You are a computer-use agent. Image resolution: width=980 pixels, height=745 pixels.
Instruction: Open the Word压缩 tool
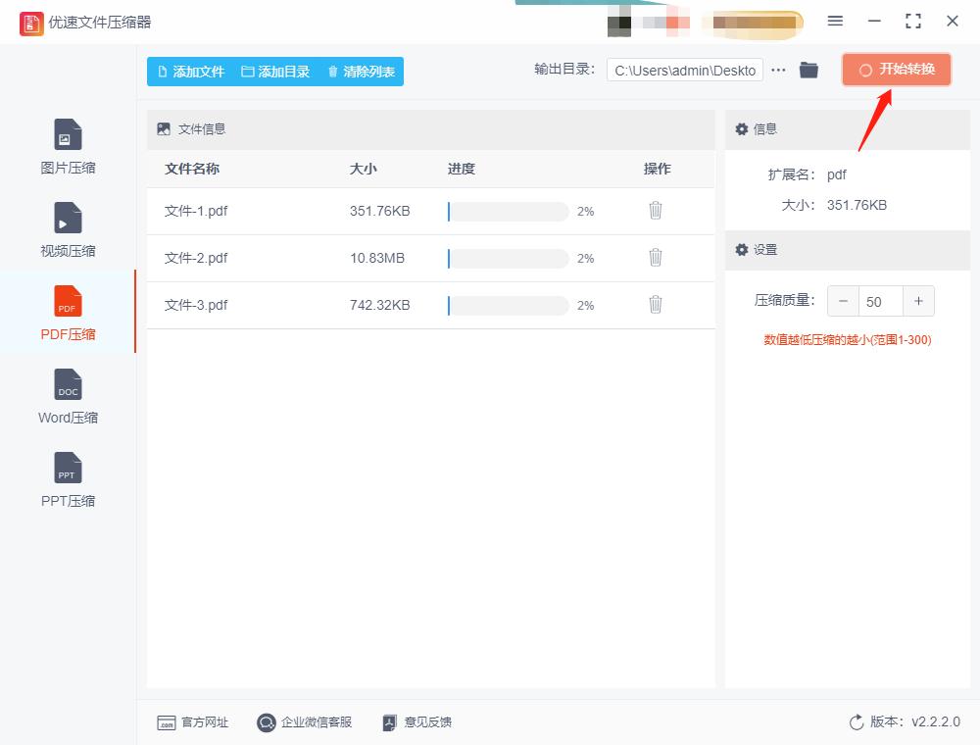click(67, 394)
